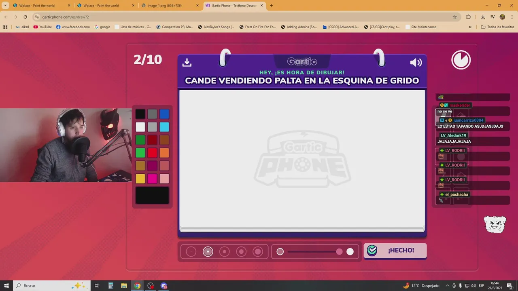Screen dimensions: 518x291
Task: Open Task View on taskbar
Action: pyautogui.click(x=97, y=286)
